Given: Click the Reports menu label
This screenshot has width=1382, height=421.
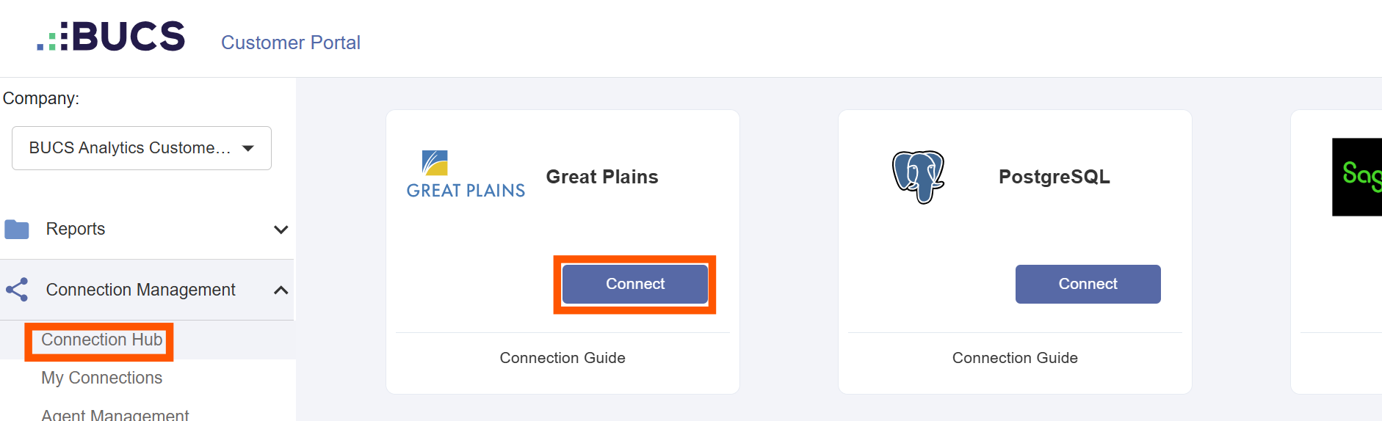Looking at the screenshot, I should coord(76,229).
